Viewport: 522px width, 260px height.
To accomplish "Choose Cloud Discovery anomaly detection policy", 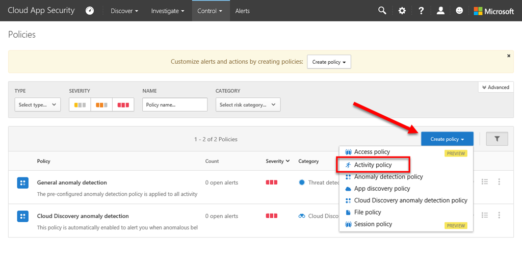I will tap(406, 201).
